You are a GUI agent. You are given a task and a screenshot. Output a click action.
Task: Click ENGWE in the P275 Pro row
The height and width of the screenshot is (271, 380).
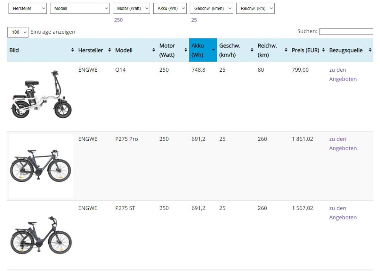point(88,139)
